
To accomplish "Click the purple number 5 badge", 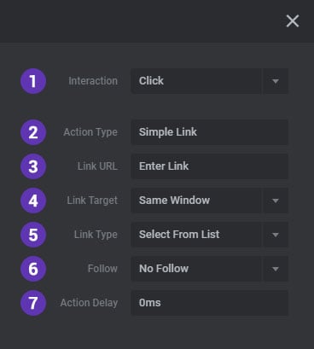I will (33, 235).
